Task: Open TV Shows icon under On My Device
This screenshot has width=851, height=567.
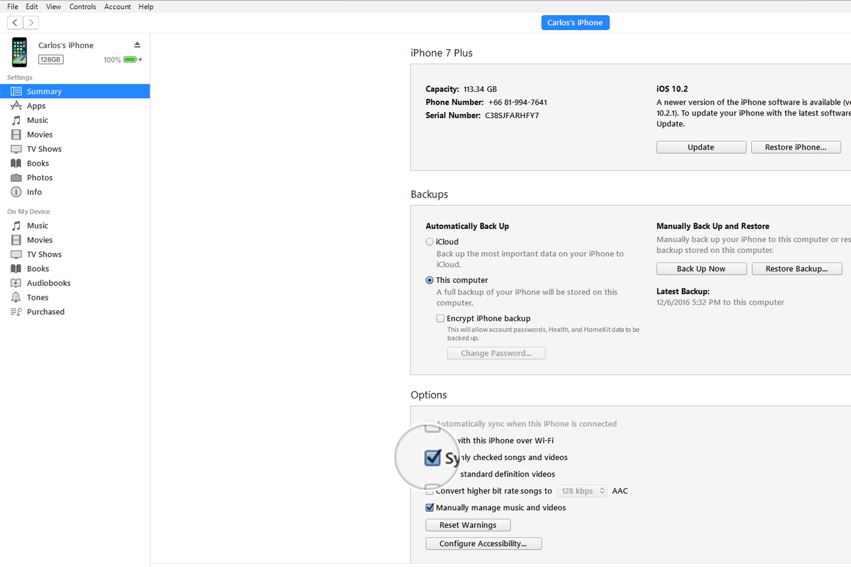Action: point(16,254)
